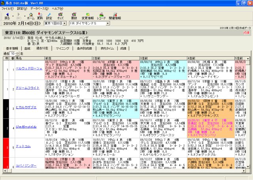Click the red 成績 link at top right
253x180 pixels.
tap(246, 33)
